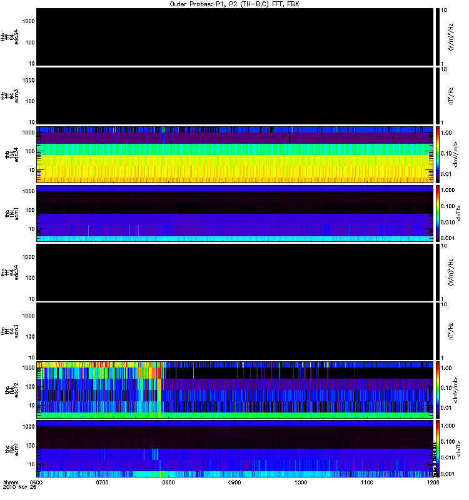Click the 0.100 color scale value of thc fbk scm1
This screenshot has height=500, width=469.
click(x=448, y=442)
